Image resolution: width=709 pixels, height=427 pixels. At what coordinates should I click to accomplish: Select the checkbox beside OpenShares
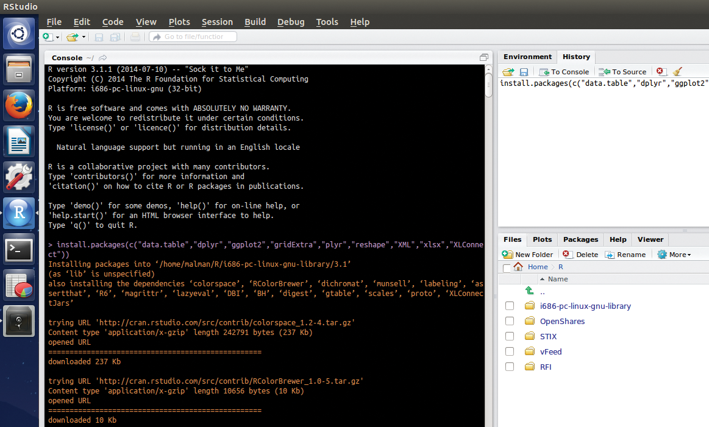point(509,320)
